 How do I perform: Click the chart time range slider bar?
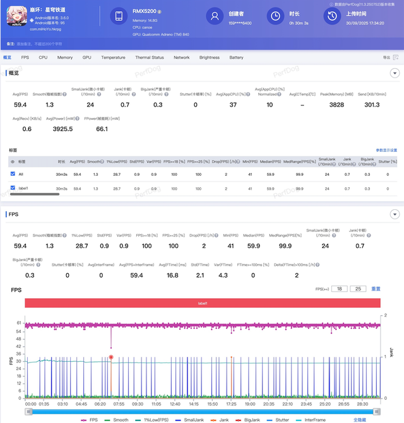[202, 411]
